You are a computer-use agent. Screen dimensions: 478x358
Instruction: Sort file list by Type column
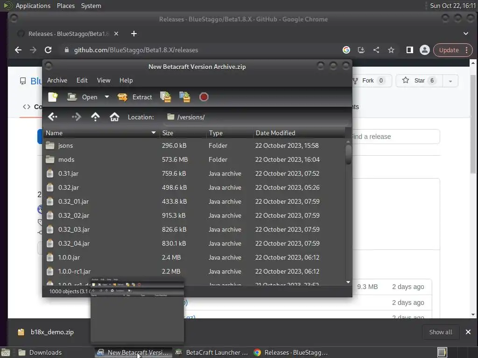[x=230, y=133]
